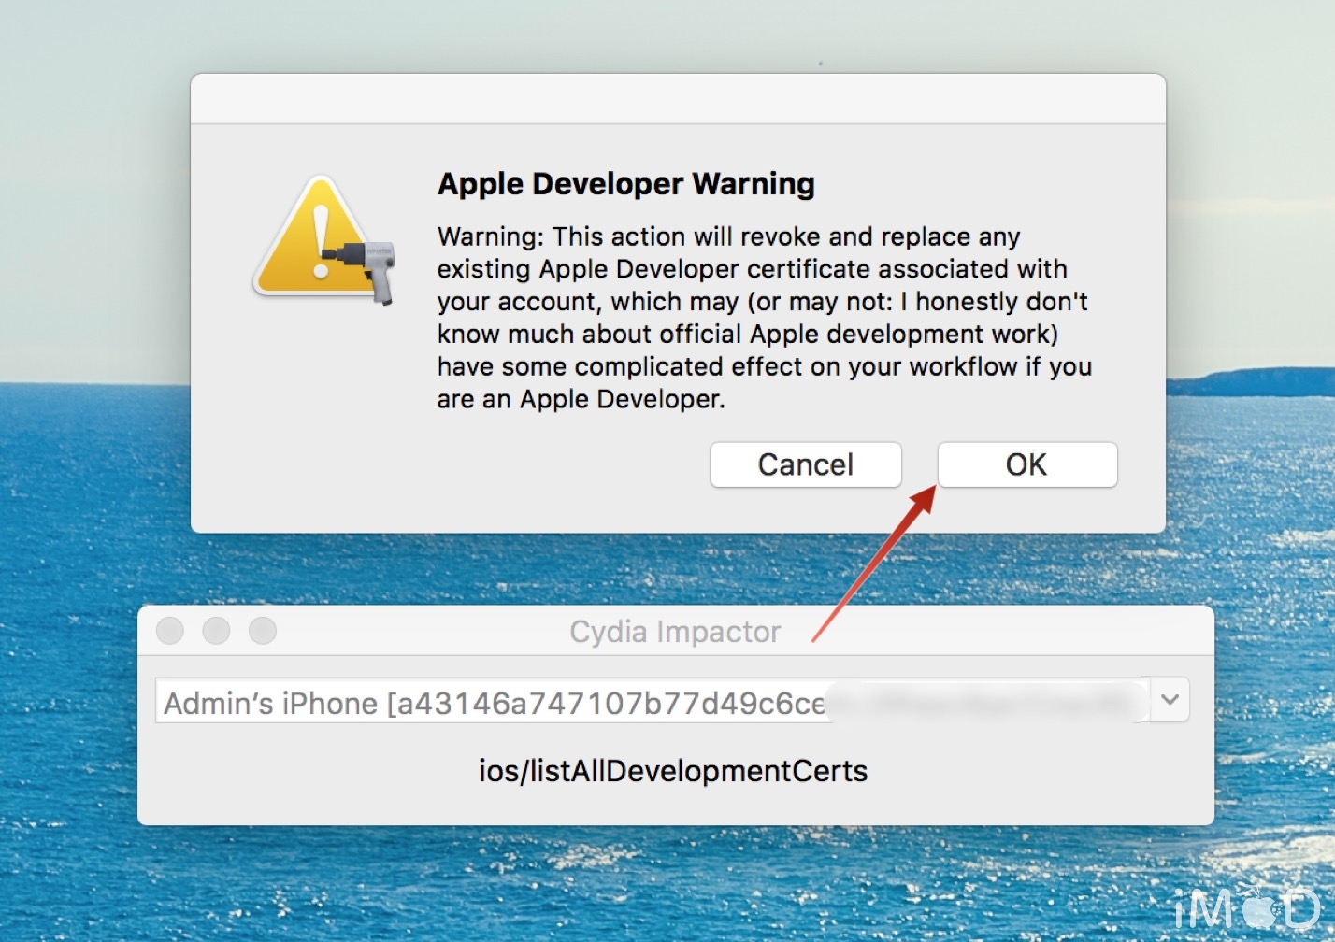Click the warning triangle with drill icon
This screenshot has height=942, width=1335.
pos(324,241)
